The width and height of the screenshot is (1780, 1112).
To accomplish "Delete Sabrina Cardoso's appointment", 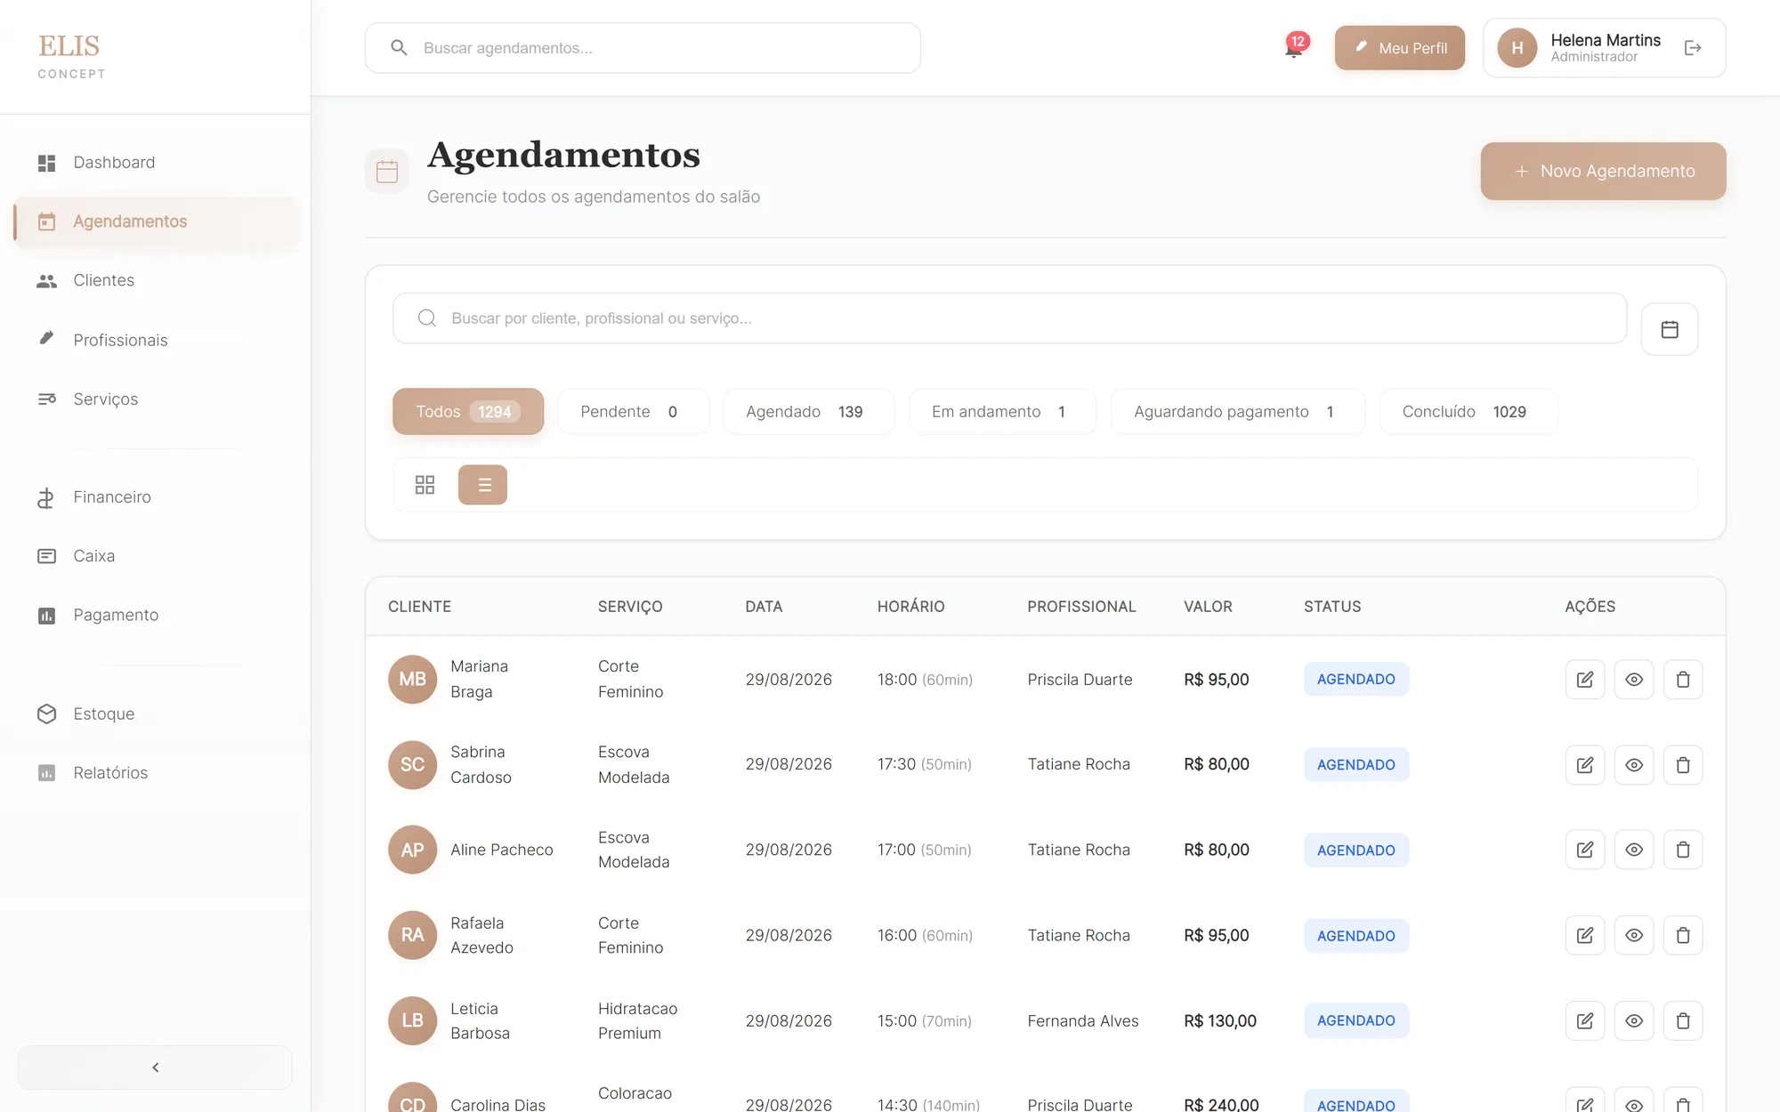I will (1683, 765).
